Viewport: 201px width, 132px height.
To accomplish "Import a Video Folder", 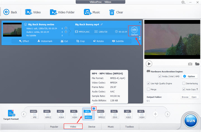I will pyautogui.click(x=62, y=12).
